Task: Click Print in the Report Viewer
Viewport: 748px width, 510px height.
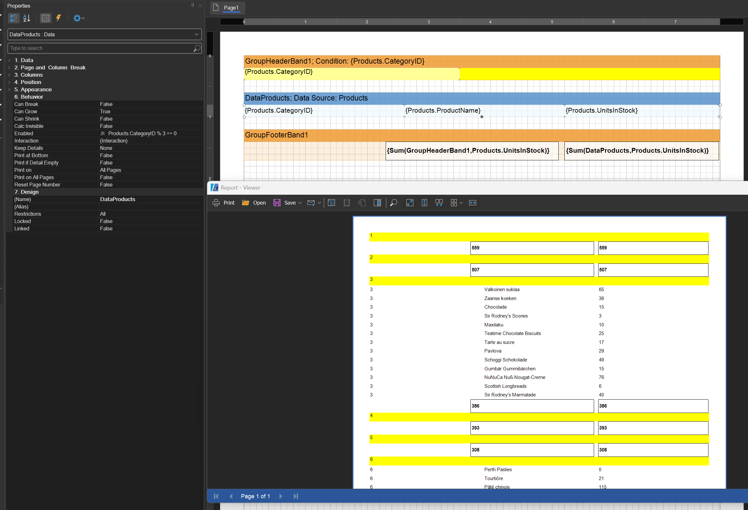Action: tap(224, 203)
